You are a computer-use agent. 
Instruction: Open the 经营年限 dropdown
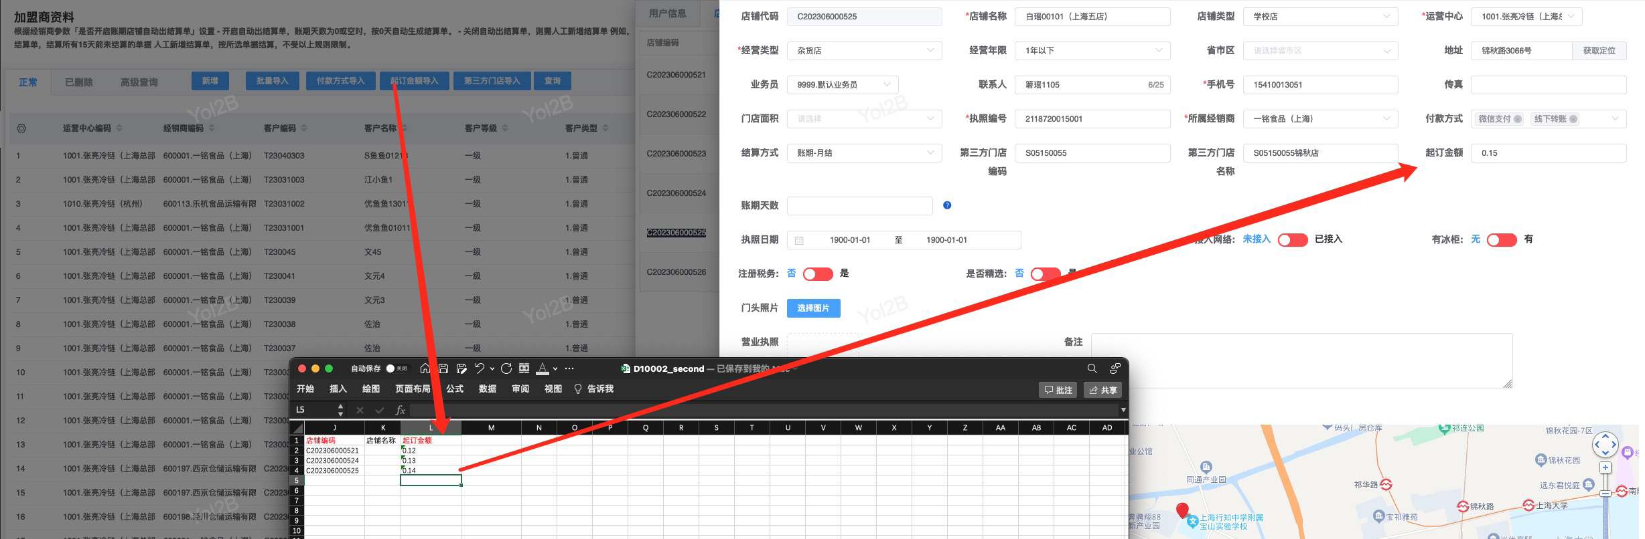click(x=1092, y=51)
